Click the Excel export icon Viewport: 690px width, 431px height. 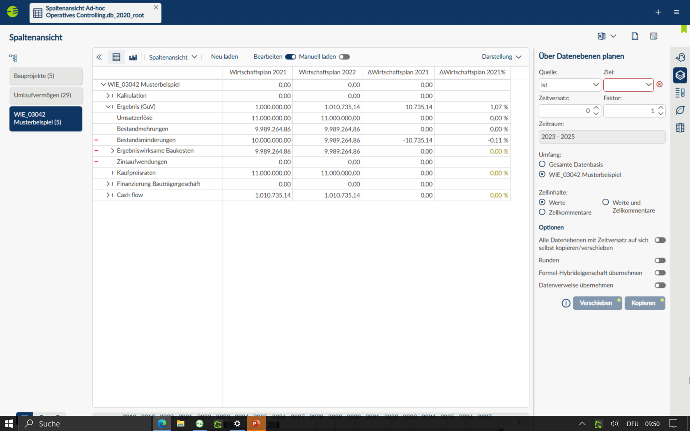point(602,36)
